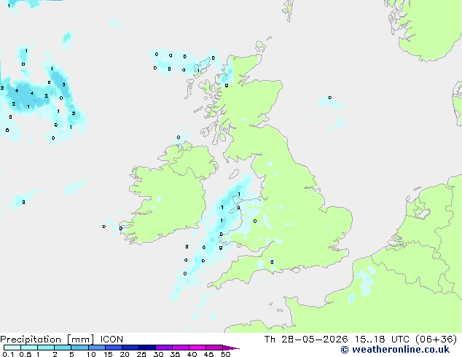Click the 5 to 10 legend color segment
The width and height of the screenshot is (462, 357).
(79, 348)
